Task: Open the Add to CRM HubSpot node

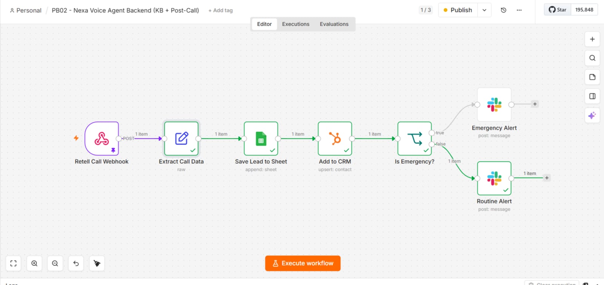Action: click(x=335, y=139)
